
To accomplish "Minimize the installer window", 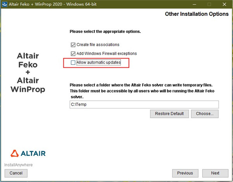I will pyautogui.click(x=194, y=4).
